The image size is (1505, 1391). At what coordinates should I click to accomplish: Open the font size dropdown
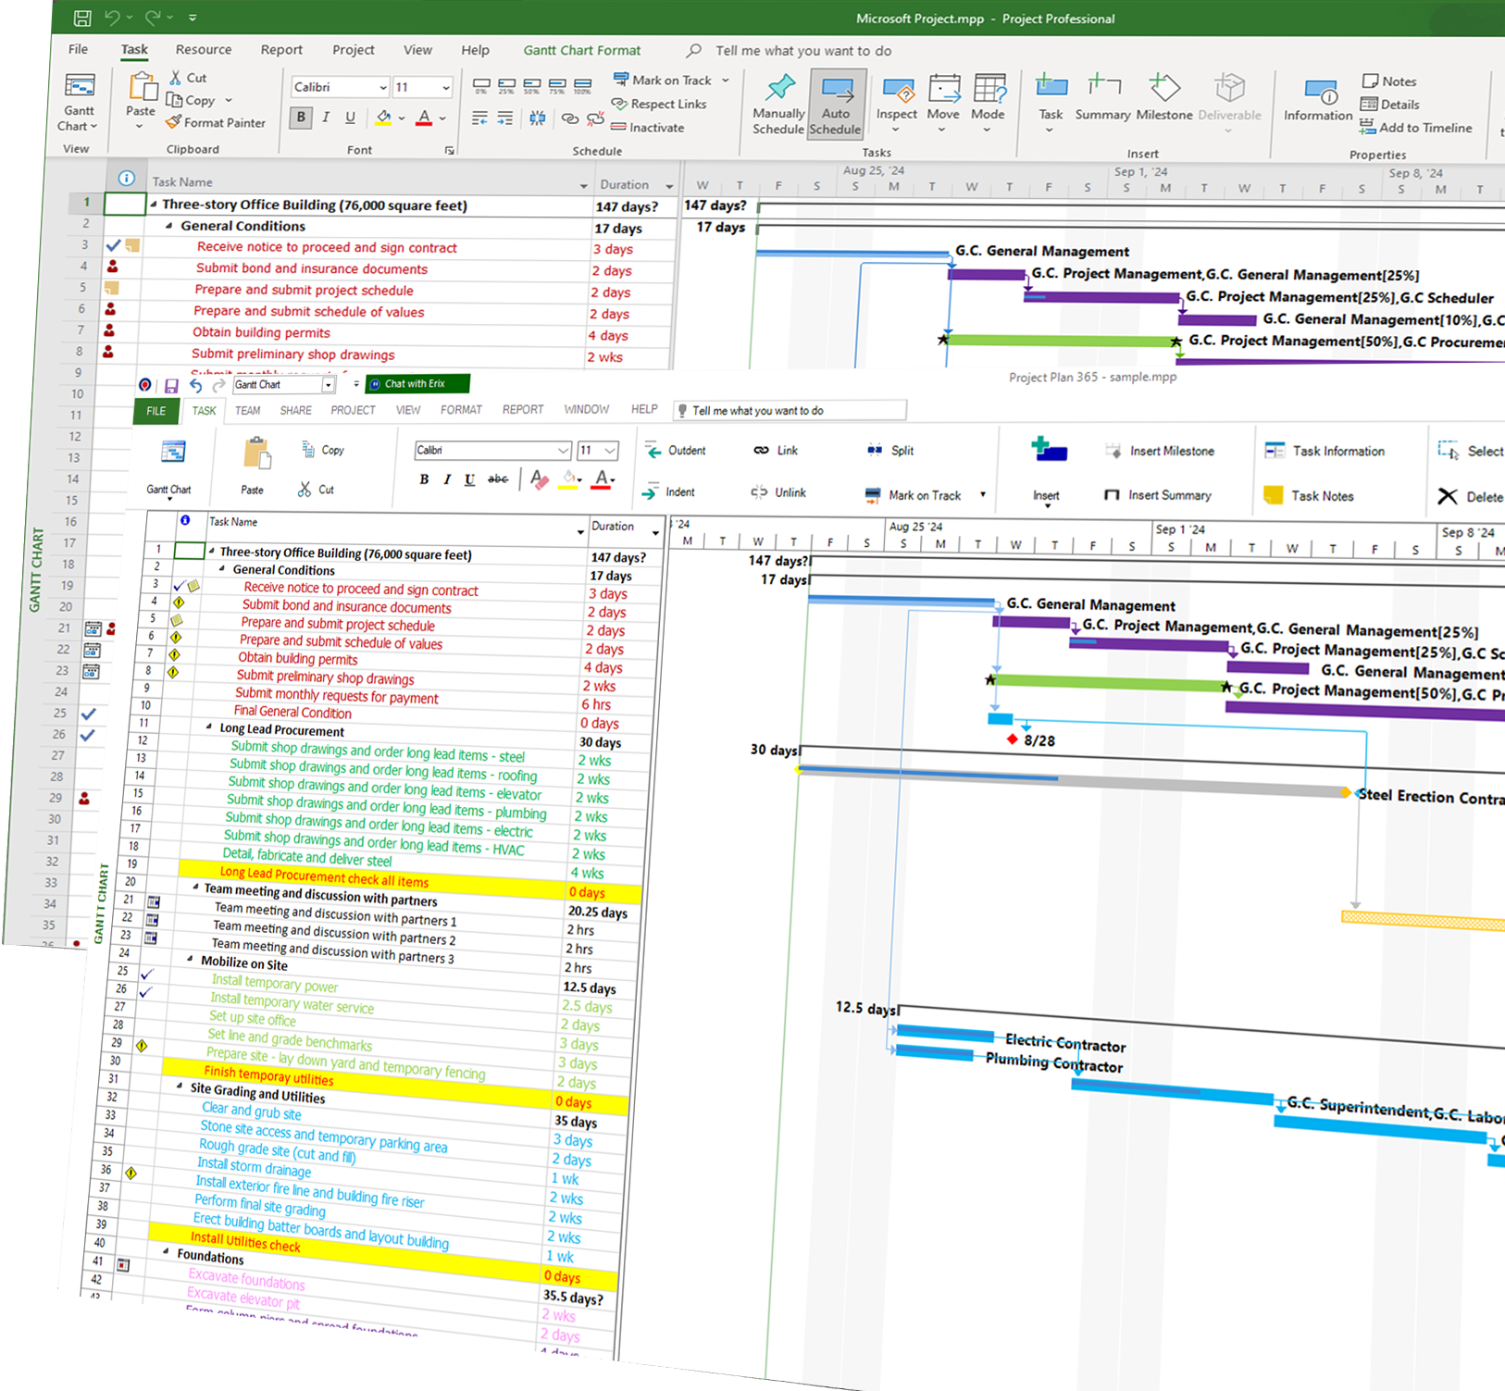coord(444,86)
